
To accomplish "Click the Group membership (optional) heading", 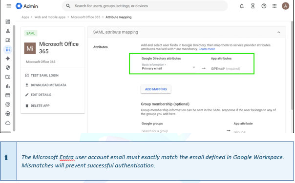I will [165, 104].
